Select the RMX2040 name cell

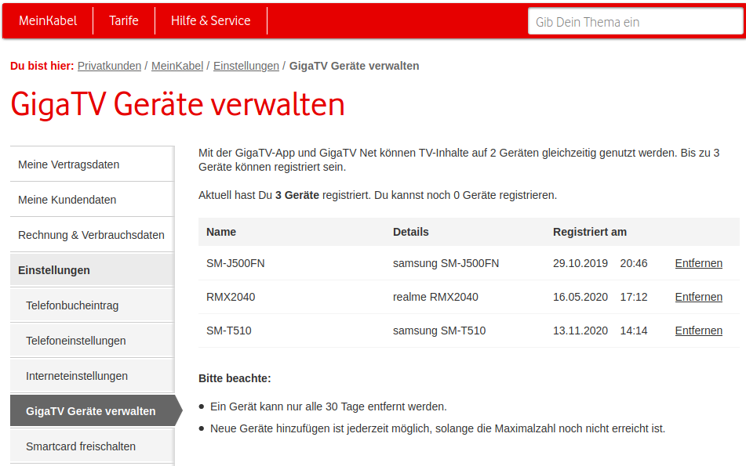[x=231, y=297]
